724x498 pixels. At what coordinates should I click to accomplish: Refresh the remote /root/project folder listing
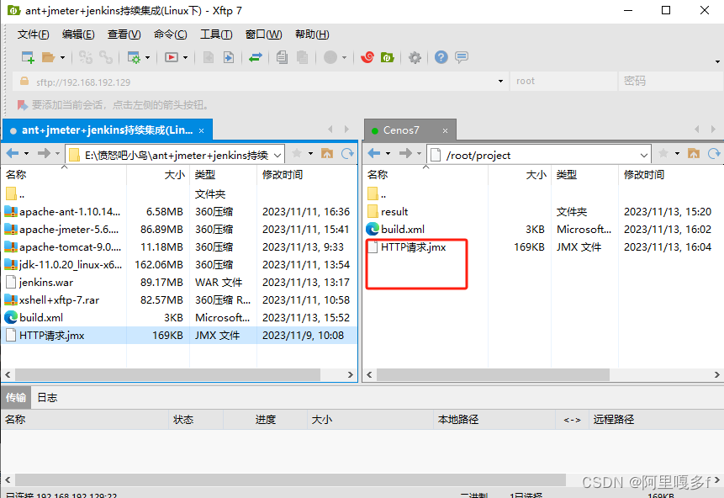(x=713, y=155)
